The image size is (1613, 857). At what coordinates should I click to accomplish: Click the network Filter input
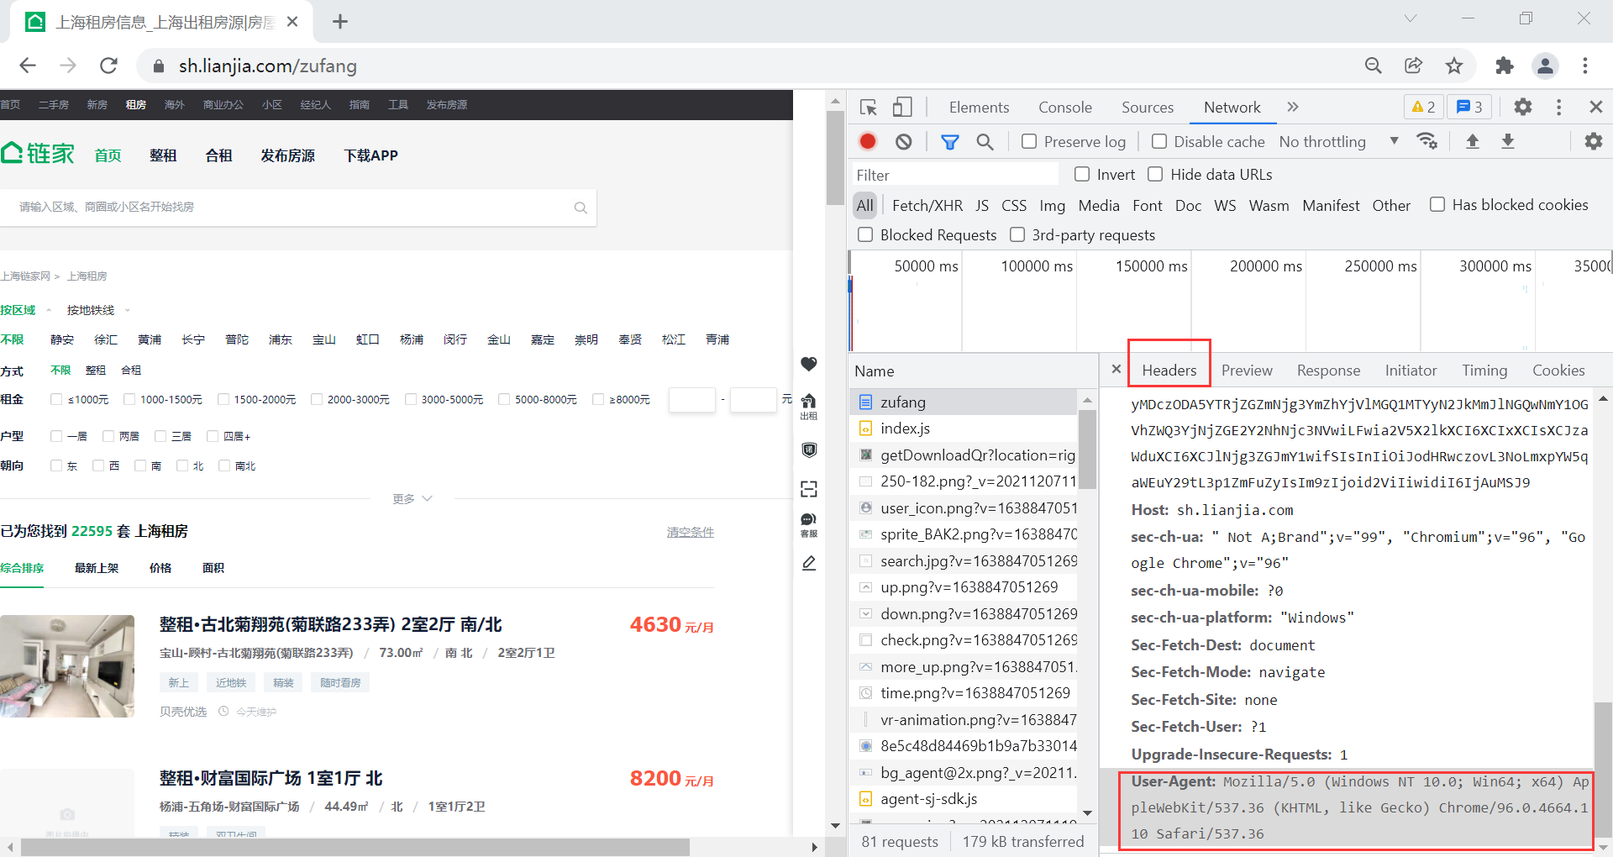955,175
